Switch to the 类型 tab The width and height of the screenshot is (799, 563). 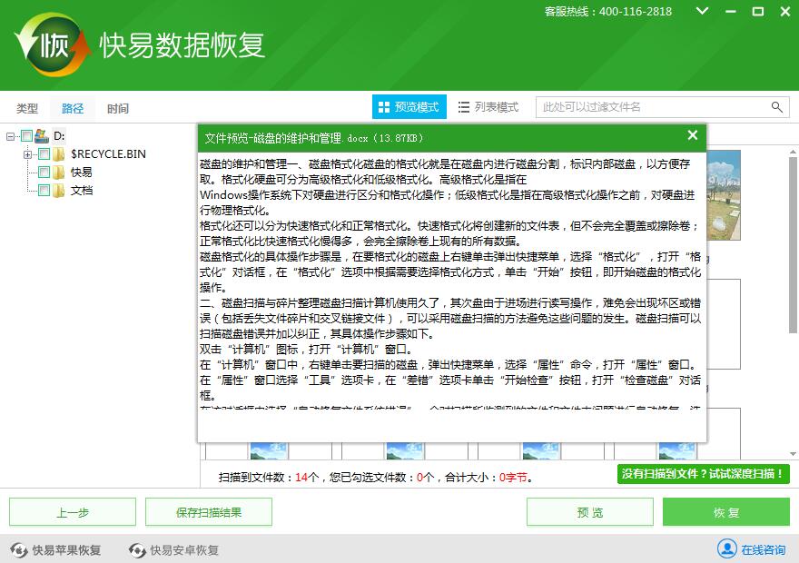(27, 108)
